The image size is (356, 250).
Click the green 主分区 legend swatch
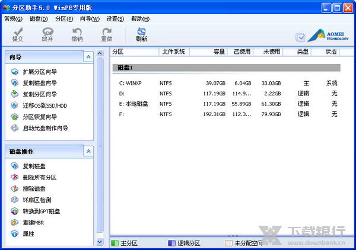115,243
